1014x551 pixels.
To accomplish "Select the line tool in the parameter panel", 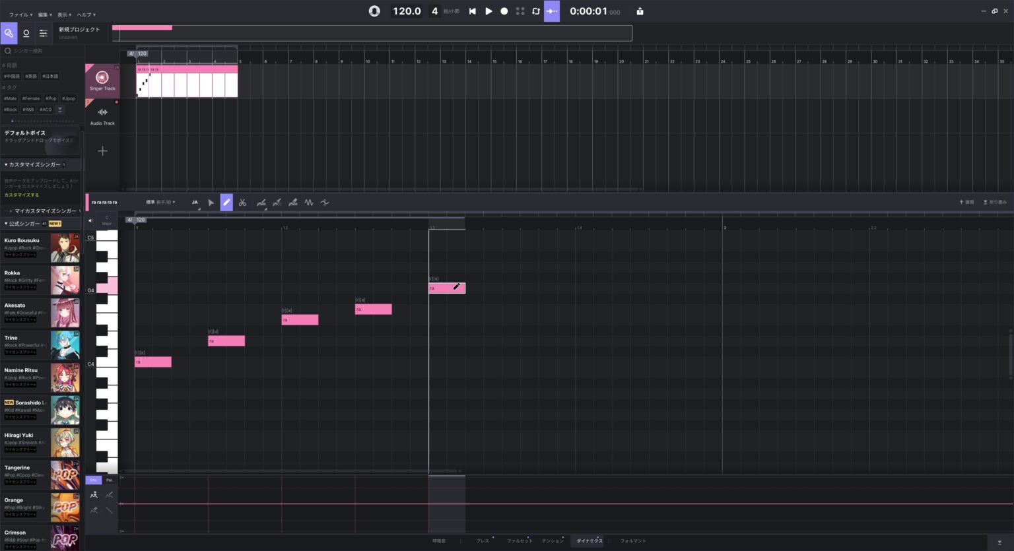I will (109, 510).
